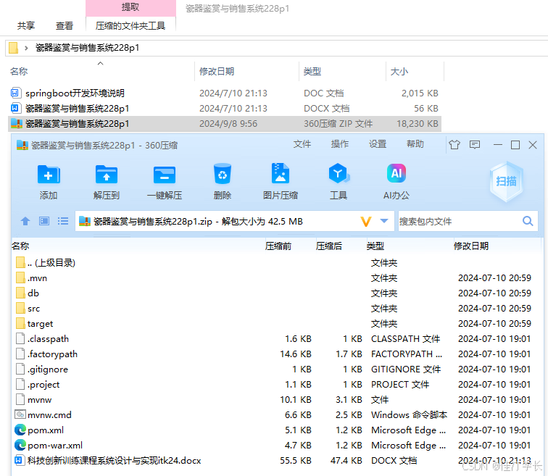The height and width of the screenshot is (476, 548).
Task: Select the .mvn folder icon
Action: click(x=20, y=278)
